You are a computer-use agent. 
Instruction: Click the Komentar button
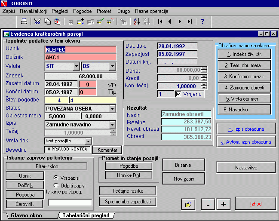click(107, 150)
